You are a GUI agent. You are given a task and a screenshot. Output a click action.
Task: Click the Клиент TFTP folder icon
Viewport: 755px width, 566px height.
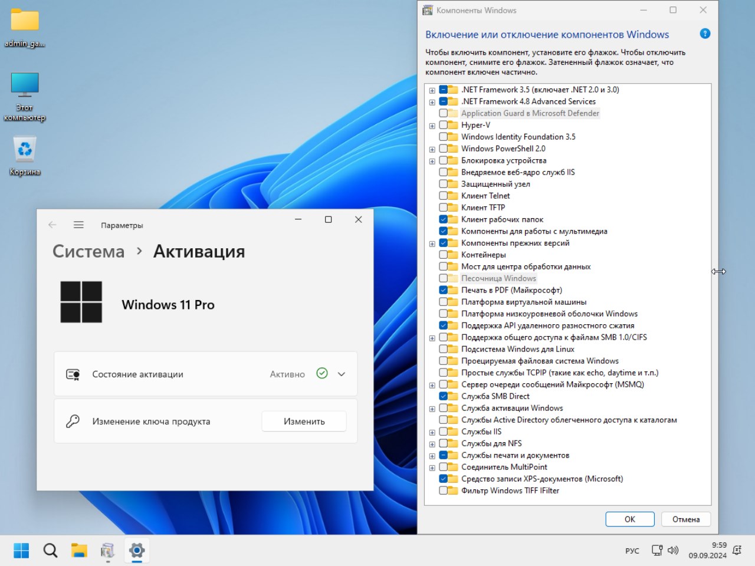coord(453,208)
